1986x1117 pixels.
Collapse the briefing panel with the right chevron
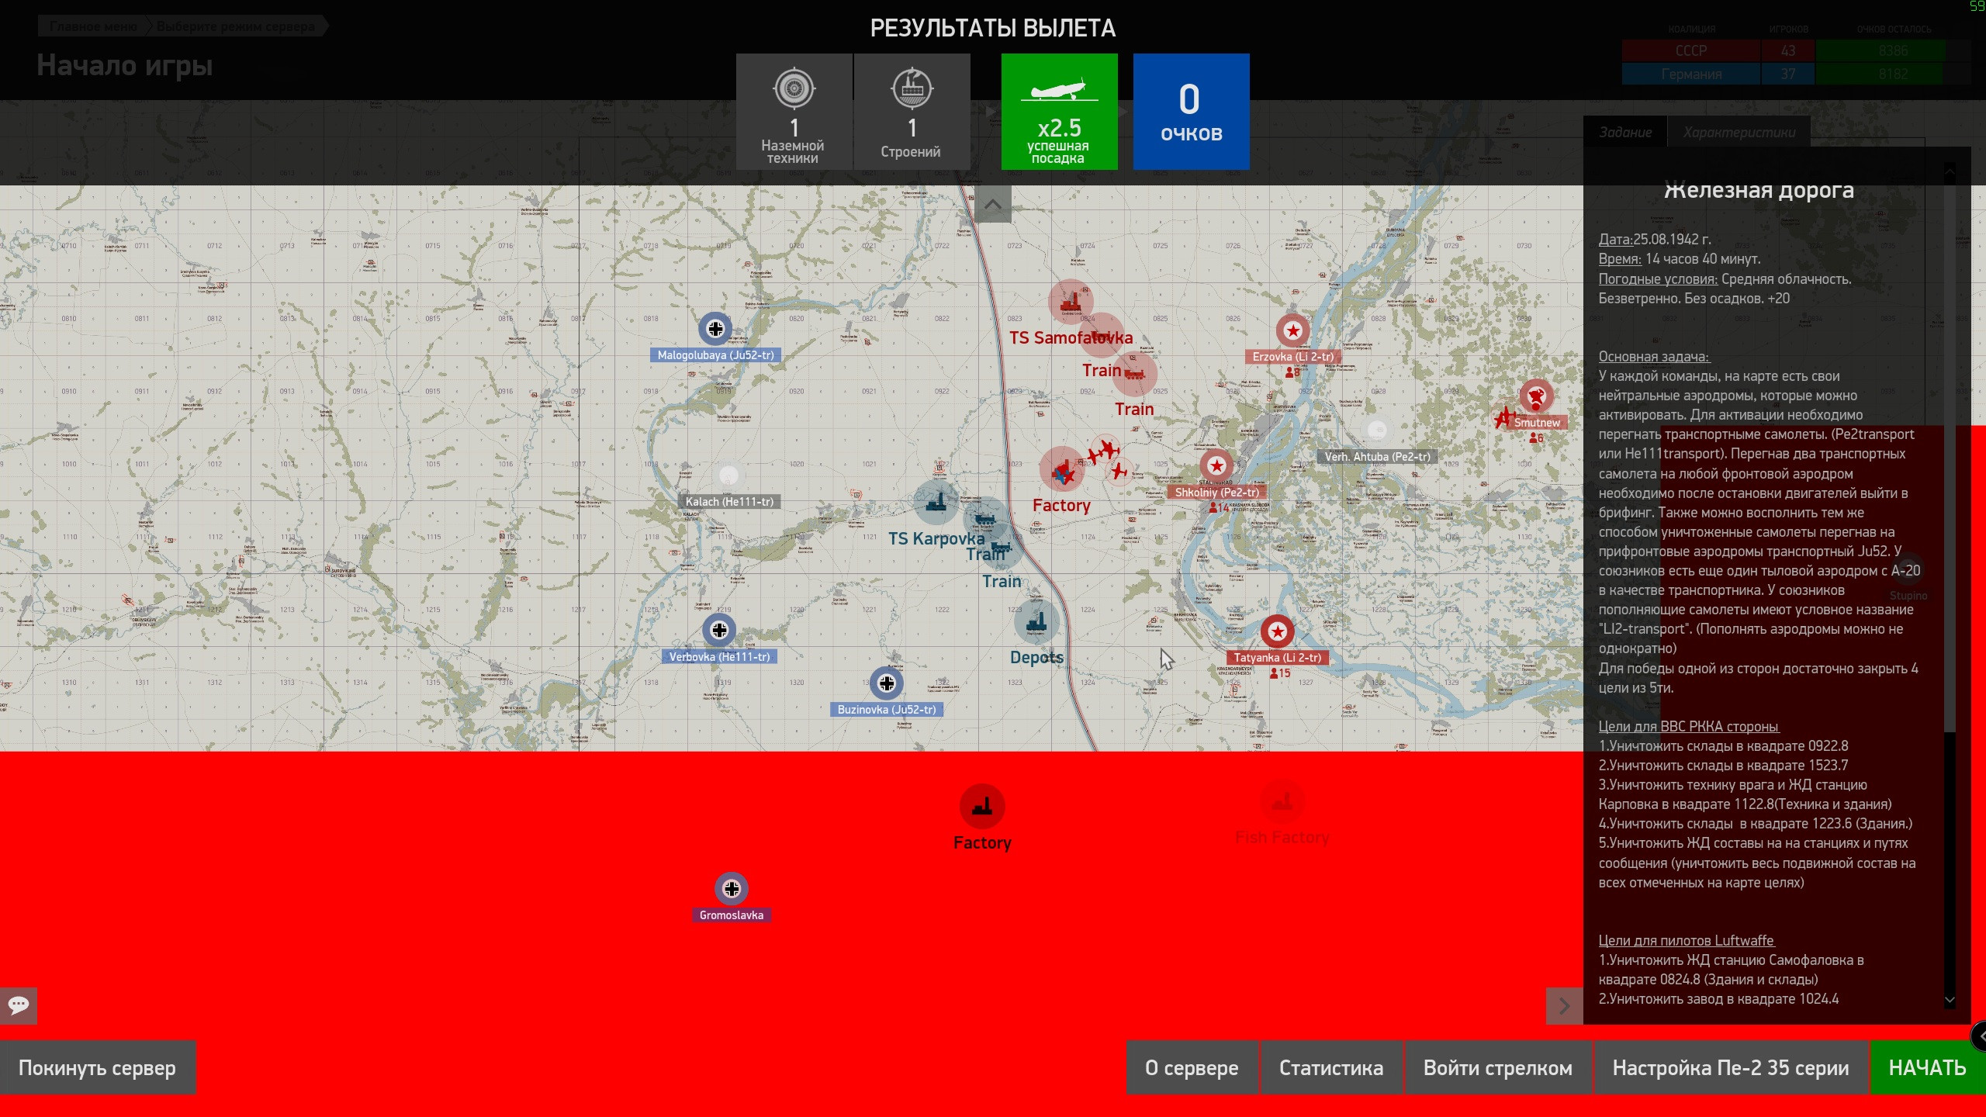click(1564, 1006)
